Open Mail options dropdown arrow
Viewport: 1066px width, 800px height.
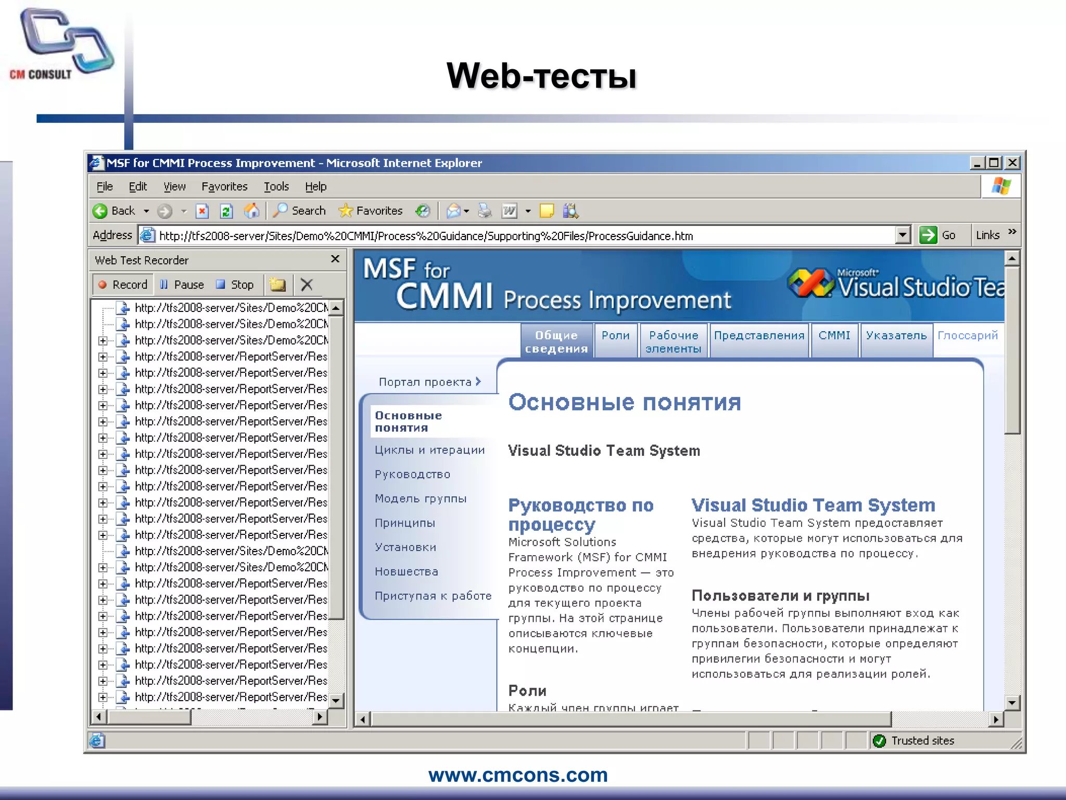pos(466,211)
